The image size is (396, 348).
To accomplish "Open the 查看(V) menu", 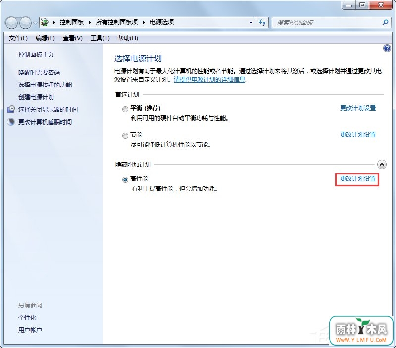I will pyautogui.click(x=72, y=38).
